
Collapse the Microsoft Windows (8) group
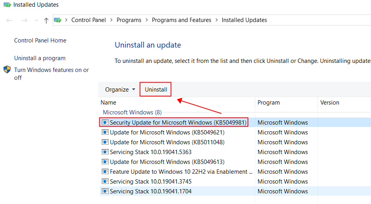pos(132,112)
